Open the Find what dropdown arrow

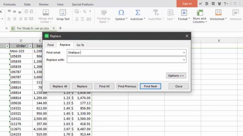point(184,53)
